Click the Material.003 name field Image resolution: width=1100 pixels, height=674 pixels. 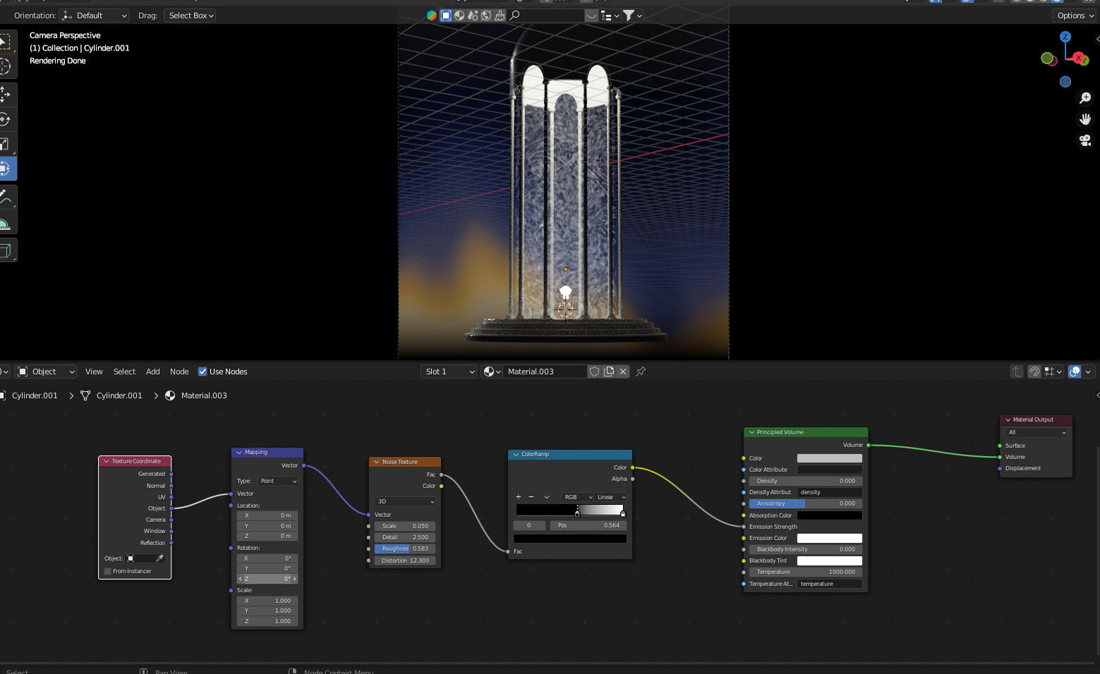click(x=546, y=372)
